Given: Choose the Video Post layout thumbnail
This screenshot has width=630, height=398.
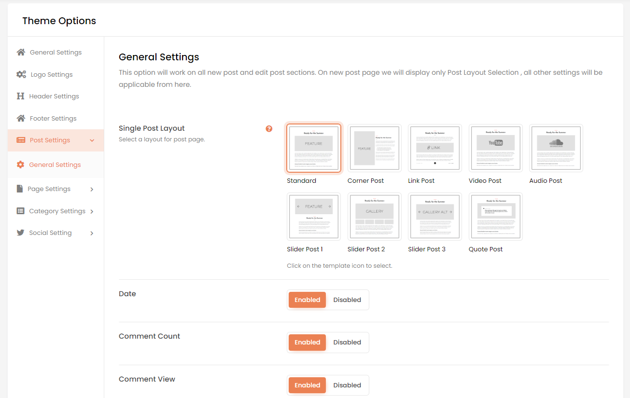Looking at the screenshot, I should coord(495,148).
